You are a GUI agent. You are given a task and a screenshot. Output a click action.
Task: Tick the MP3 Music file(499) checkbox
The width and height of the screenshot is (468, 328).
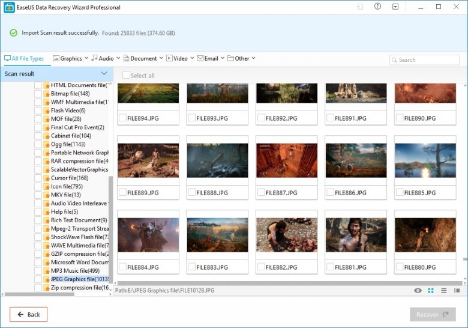[x=38, y=271]
